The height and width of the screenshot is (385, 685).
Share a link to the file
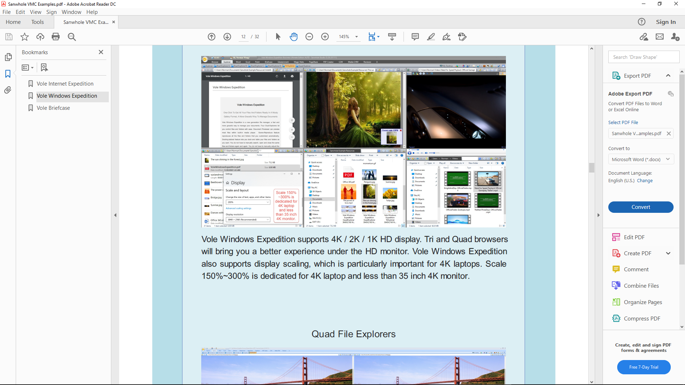[644, 37]
